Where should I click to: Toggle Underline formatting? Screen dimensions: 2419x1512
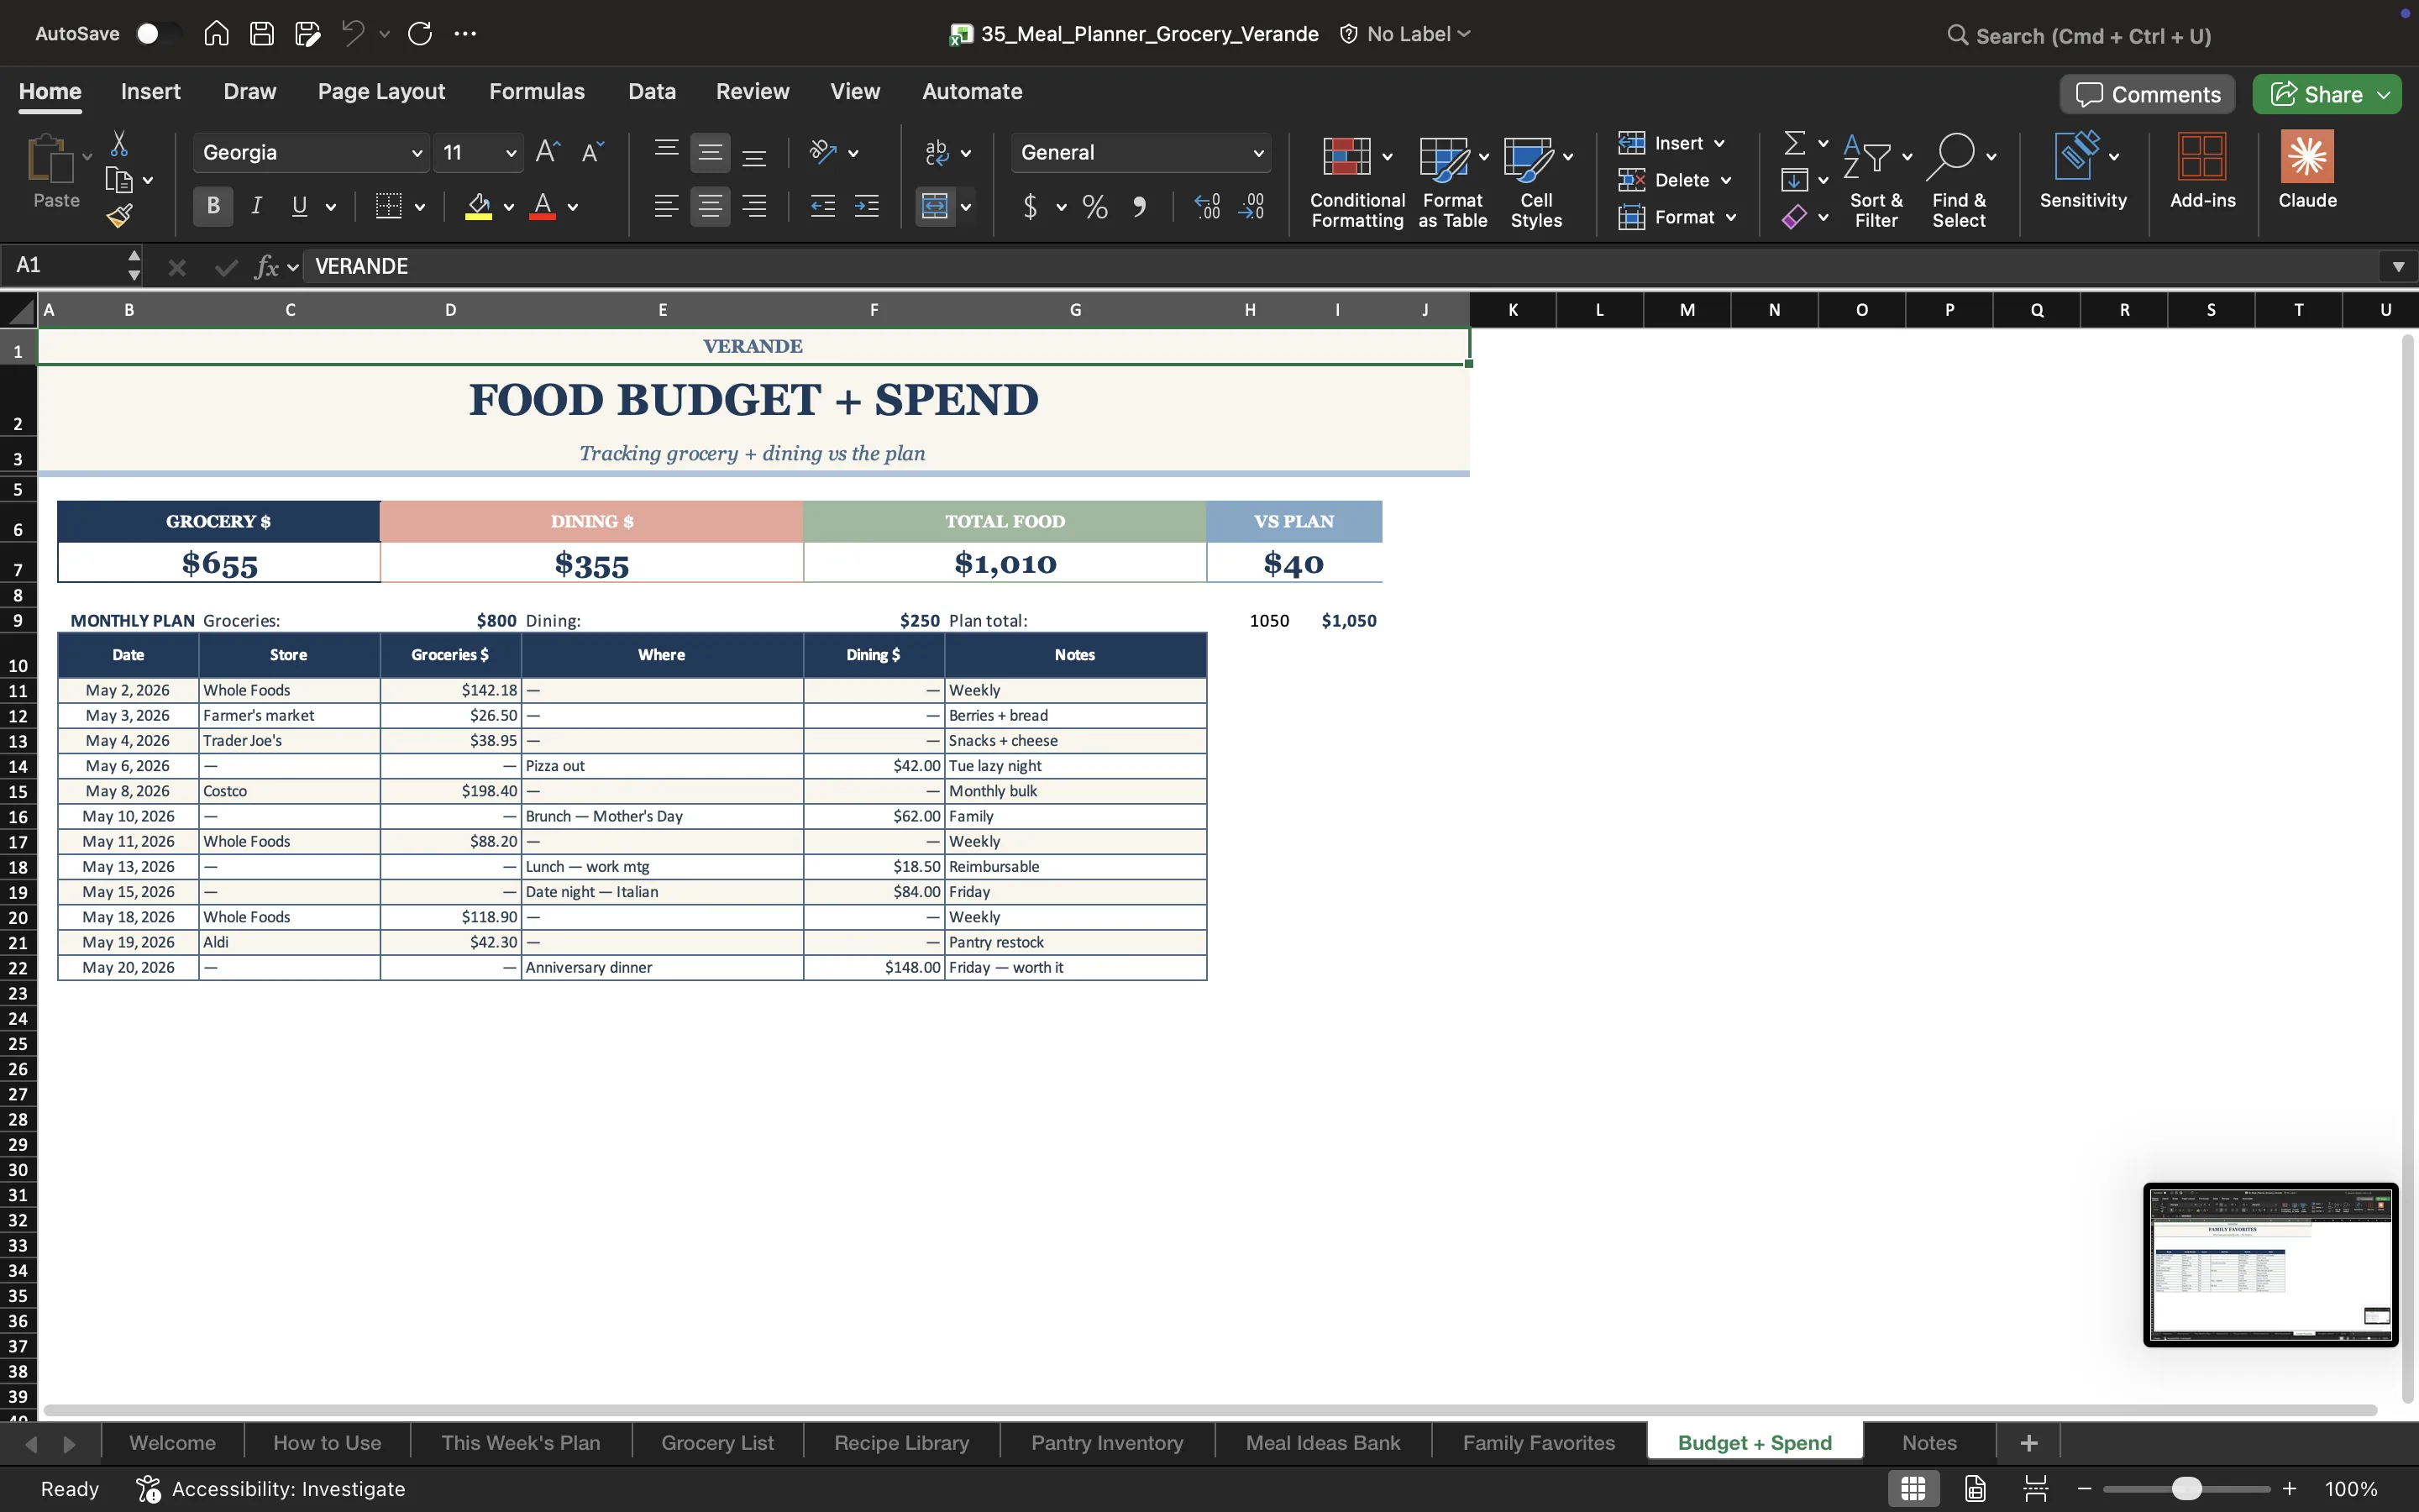[299, 206]
